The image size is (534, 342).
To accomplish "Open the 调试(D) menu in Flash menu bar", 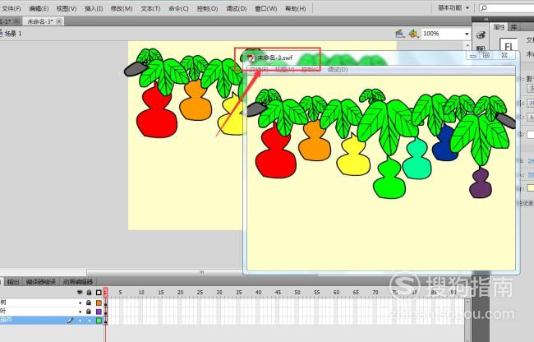I will (236, 8).
